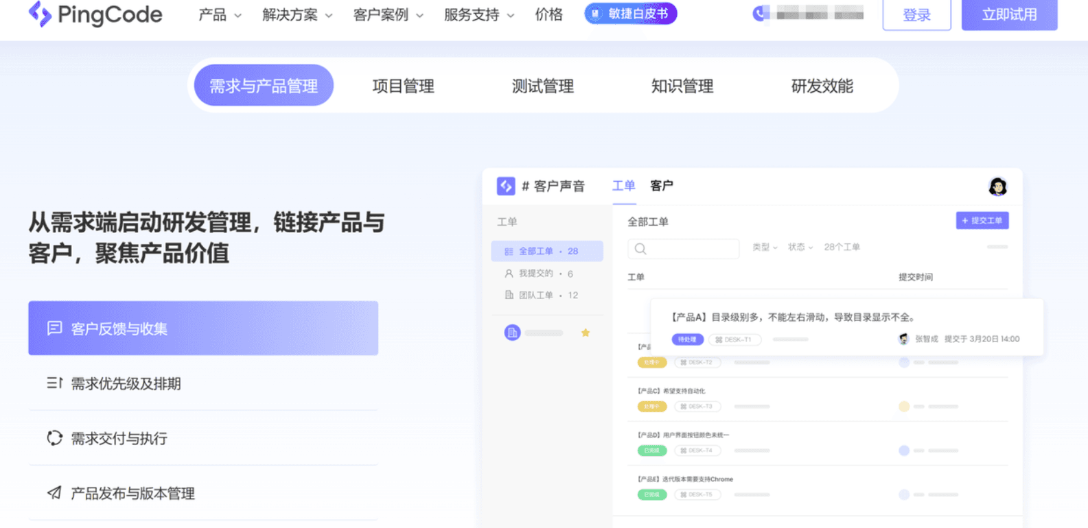Image resolution: width=1088 pixels, height=528 pixels.
Task: Click the 团队工单 building icon
Action: tap(509, 295)
